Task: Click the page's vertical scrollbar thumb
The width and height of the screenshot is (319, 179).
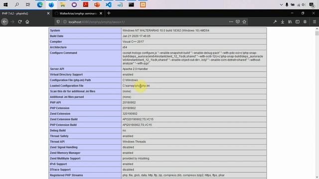Action: click(317, 33)
